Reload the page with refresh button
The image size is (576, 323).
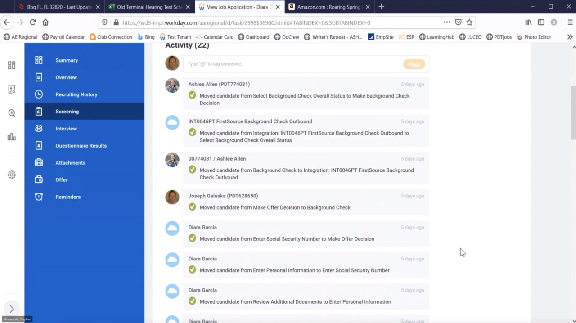click(x=33, y=22)
